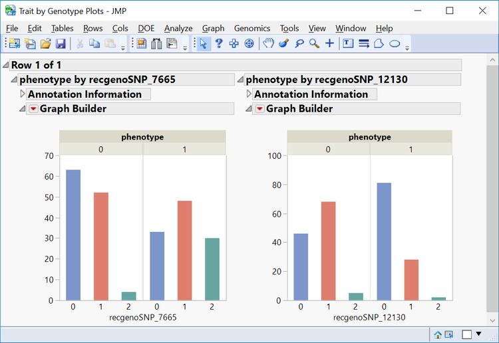Screen dimensions: 499x343
Task: Click the data table grid toolbar icon
Action: [141, 43]
